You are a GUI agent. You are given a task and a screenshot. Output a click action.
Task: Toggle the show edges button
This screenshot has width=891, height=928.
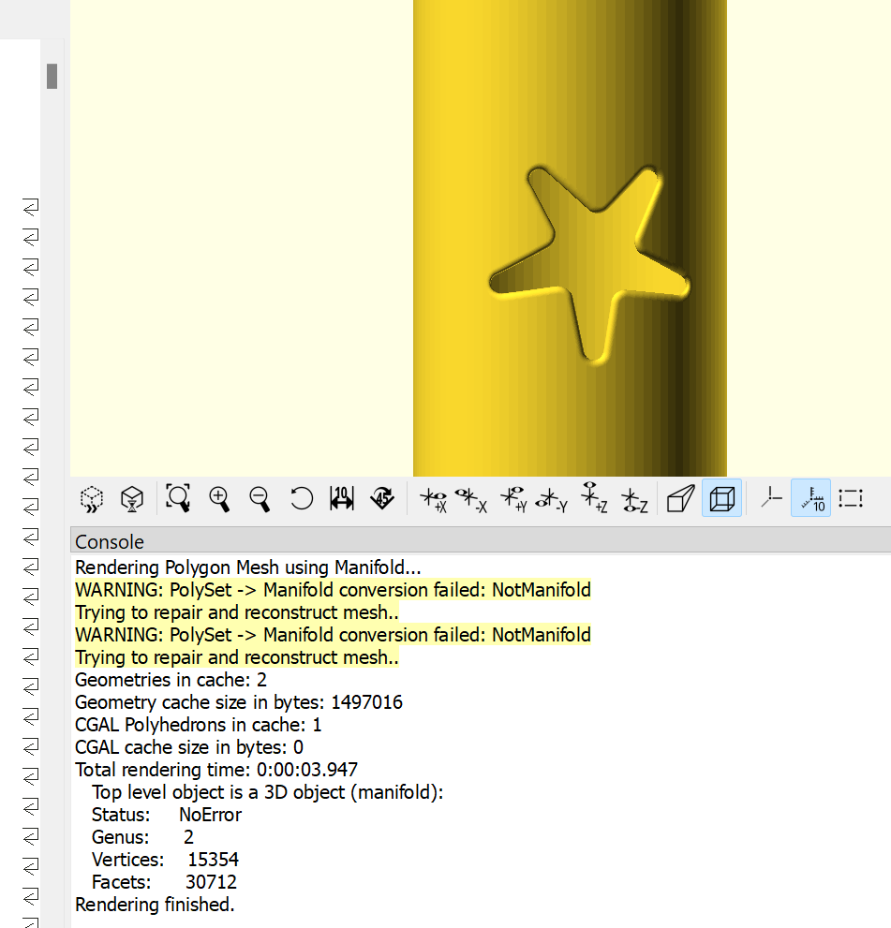[851, 498]
